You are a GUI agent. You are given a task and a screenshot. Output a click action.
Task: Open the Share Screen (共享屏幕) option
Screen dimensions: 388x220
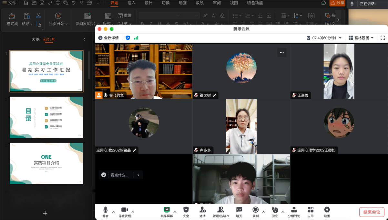click(167, 212)
